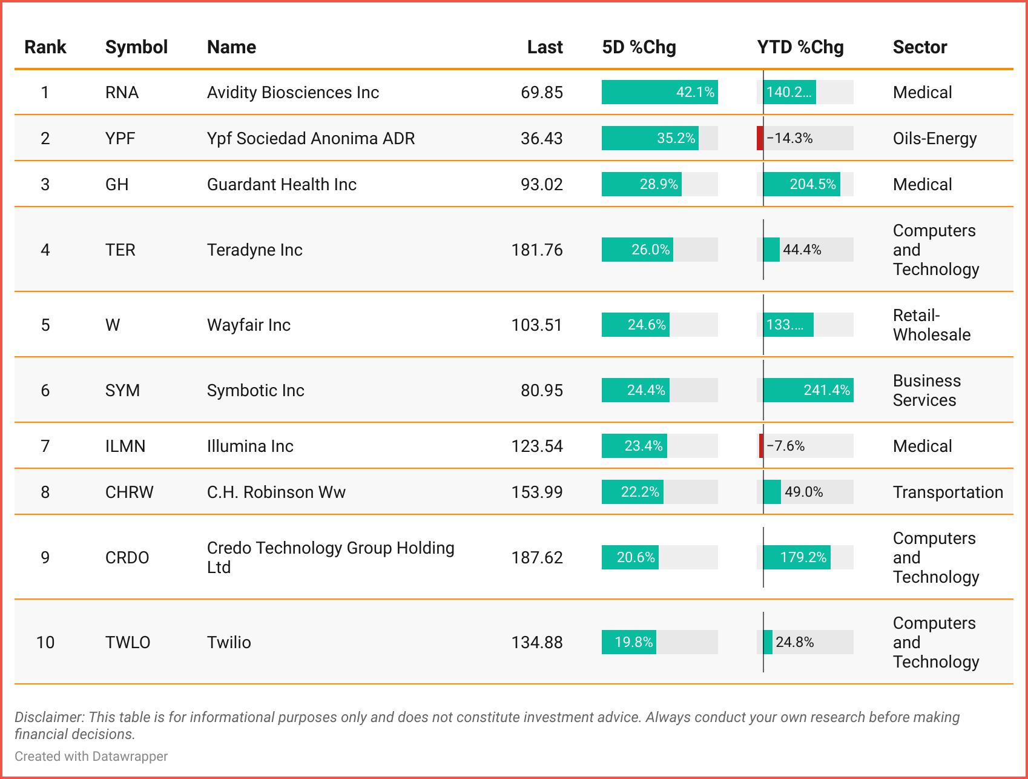Click the Wayfair Inc row name
Image resolution: width=1028 pixels, height=779 pixels.
coord(248,325)
